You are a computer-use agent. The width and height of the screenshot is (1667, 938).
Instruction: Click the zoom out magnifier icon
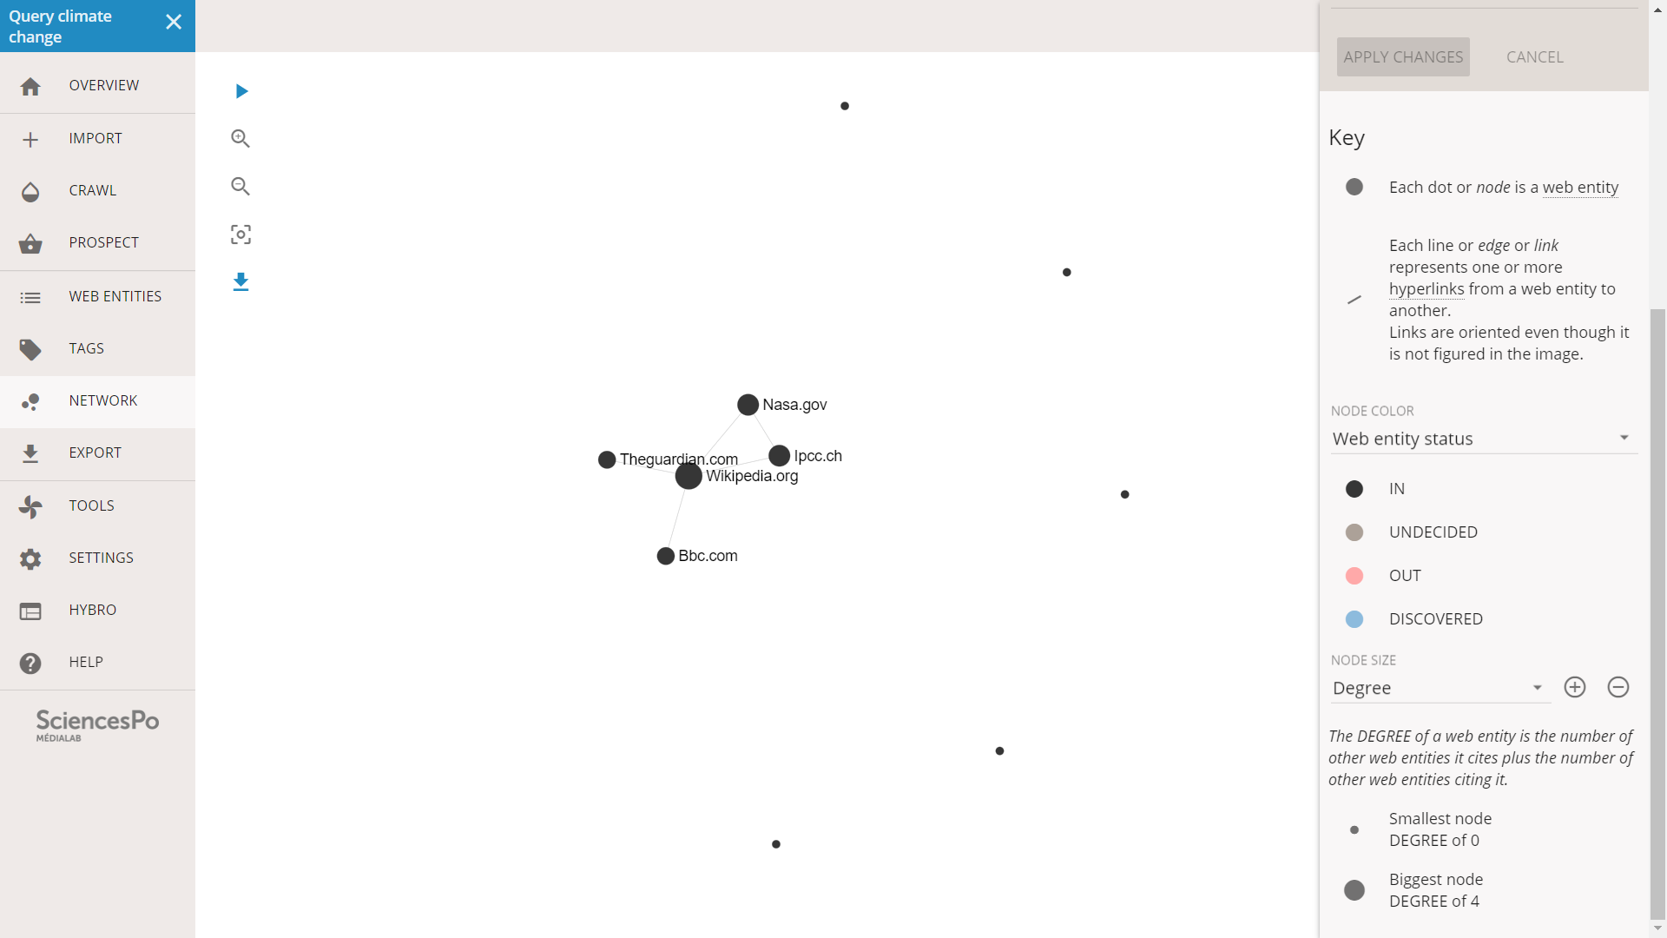pos(240,187)
